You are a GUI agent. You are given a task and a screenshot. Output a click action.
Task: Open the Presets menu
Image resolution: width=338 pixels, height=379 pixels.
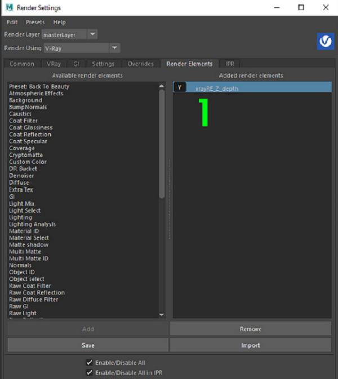pyautogui.click(x=35, y=22)
